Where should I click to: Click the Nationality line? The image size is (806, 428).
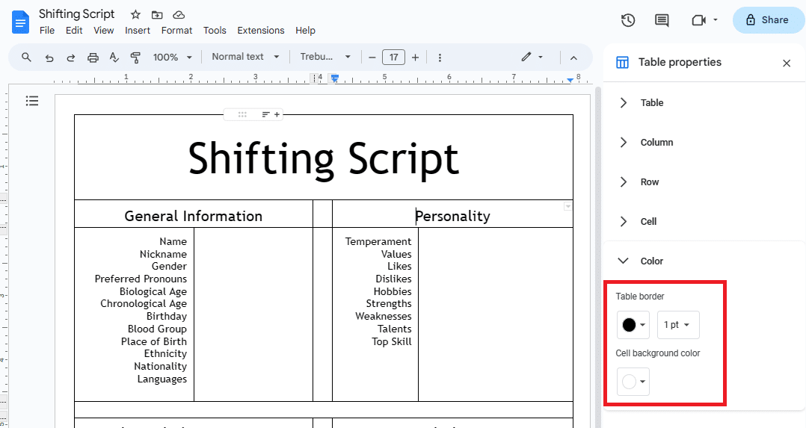pyautogui.click(x=160, y=366)
